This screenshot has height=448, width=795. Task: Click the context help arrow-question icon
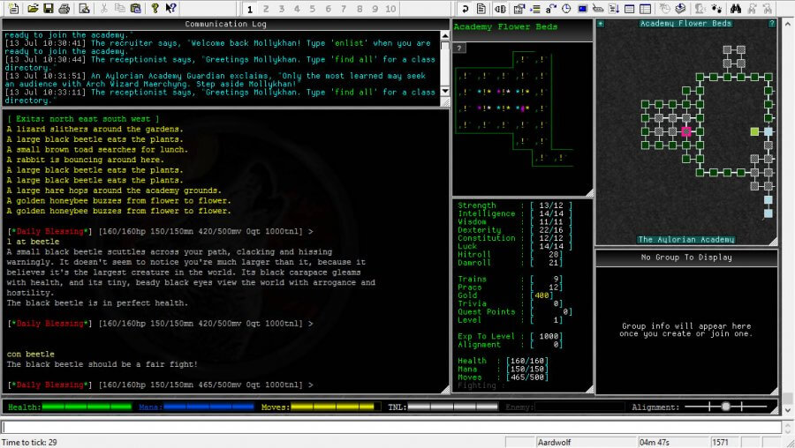(170, 9)
